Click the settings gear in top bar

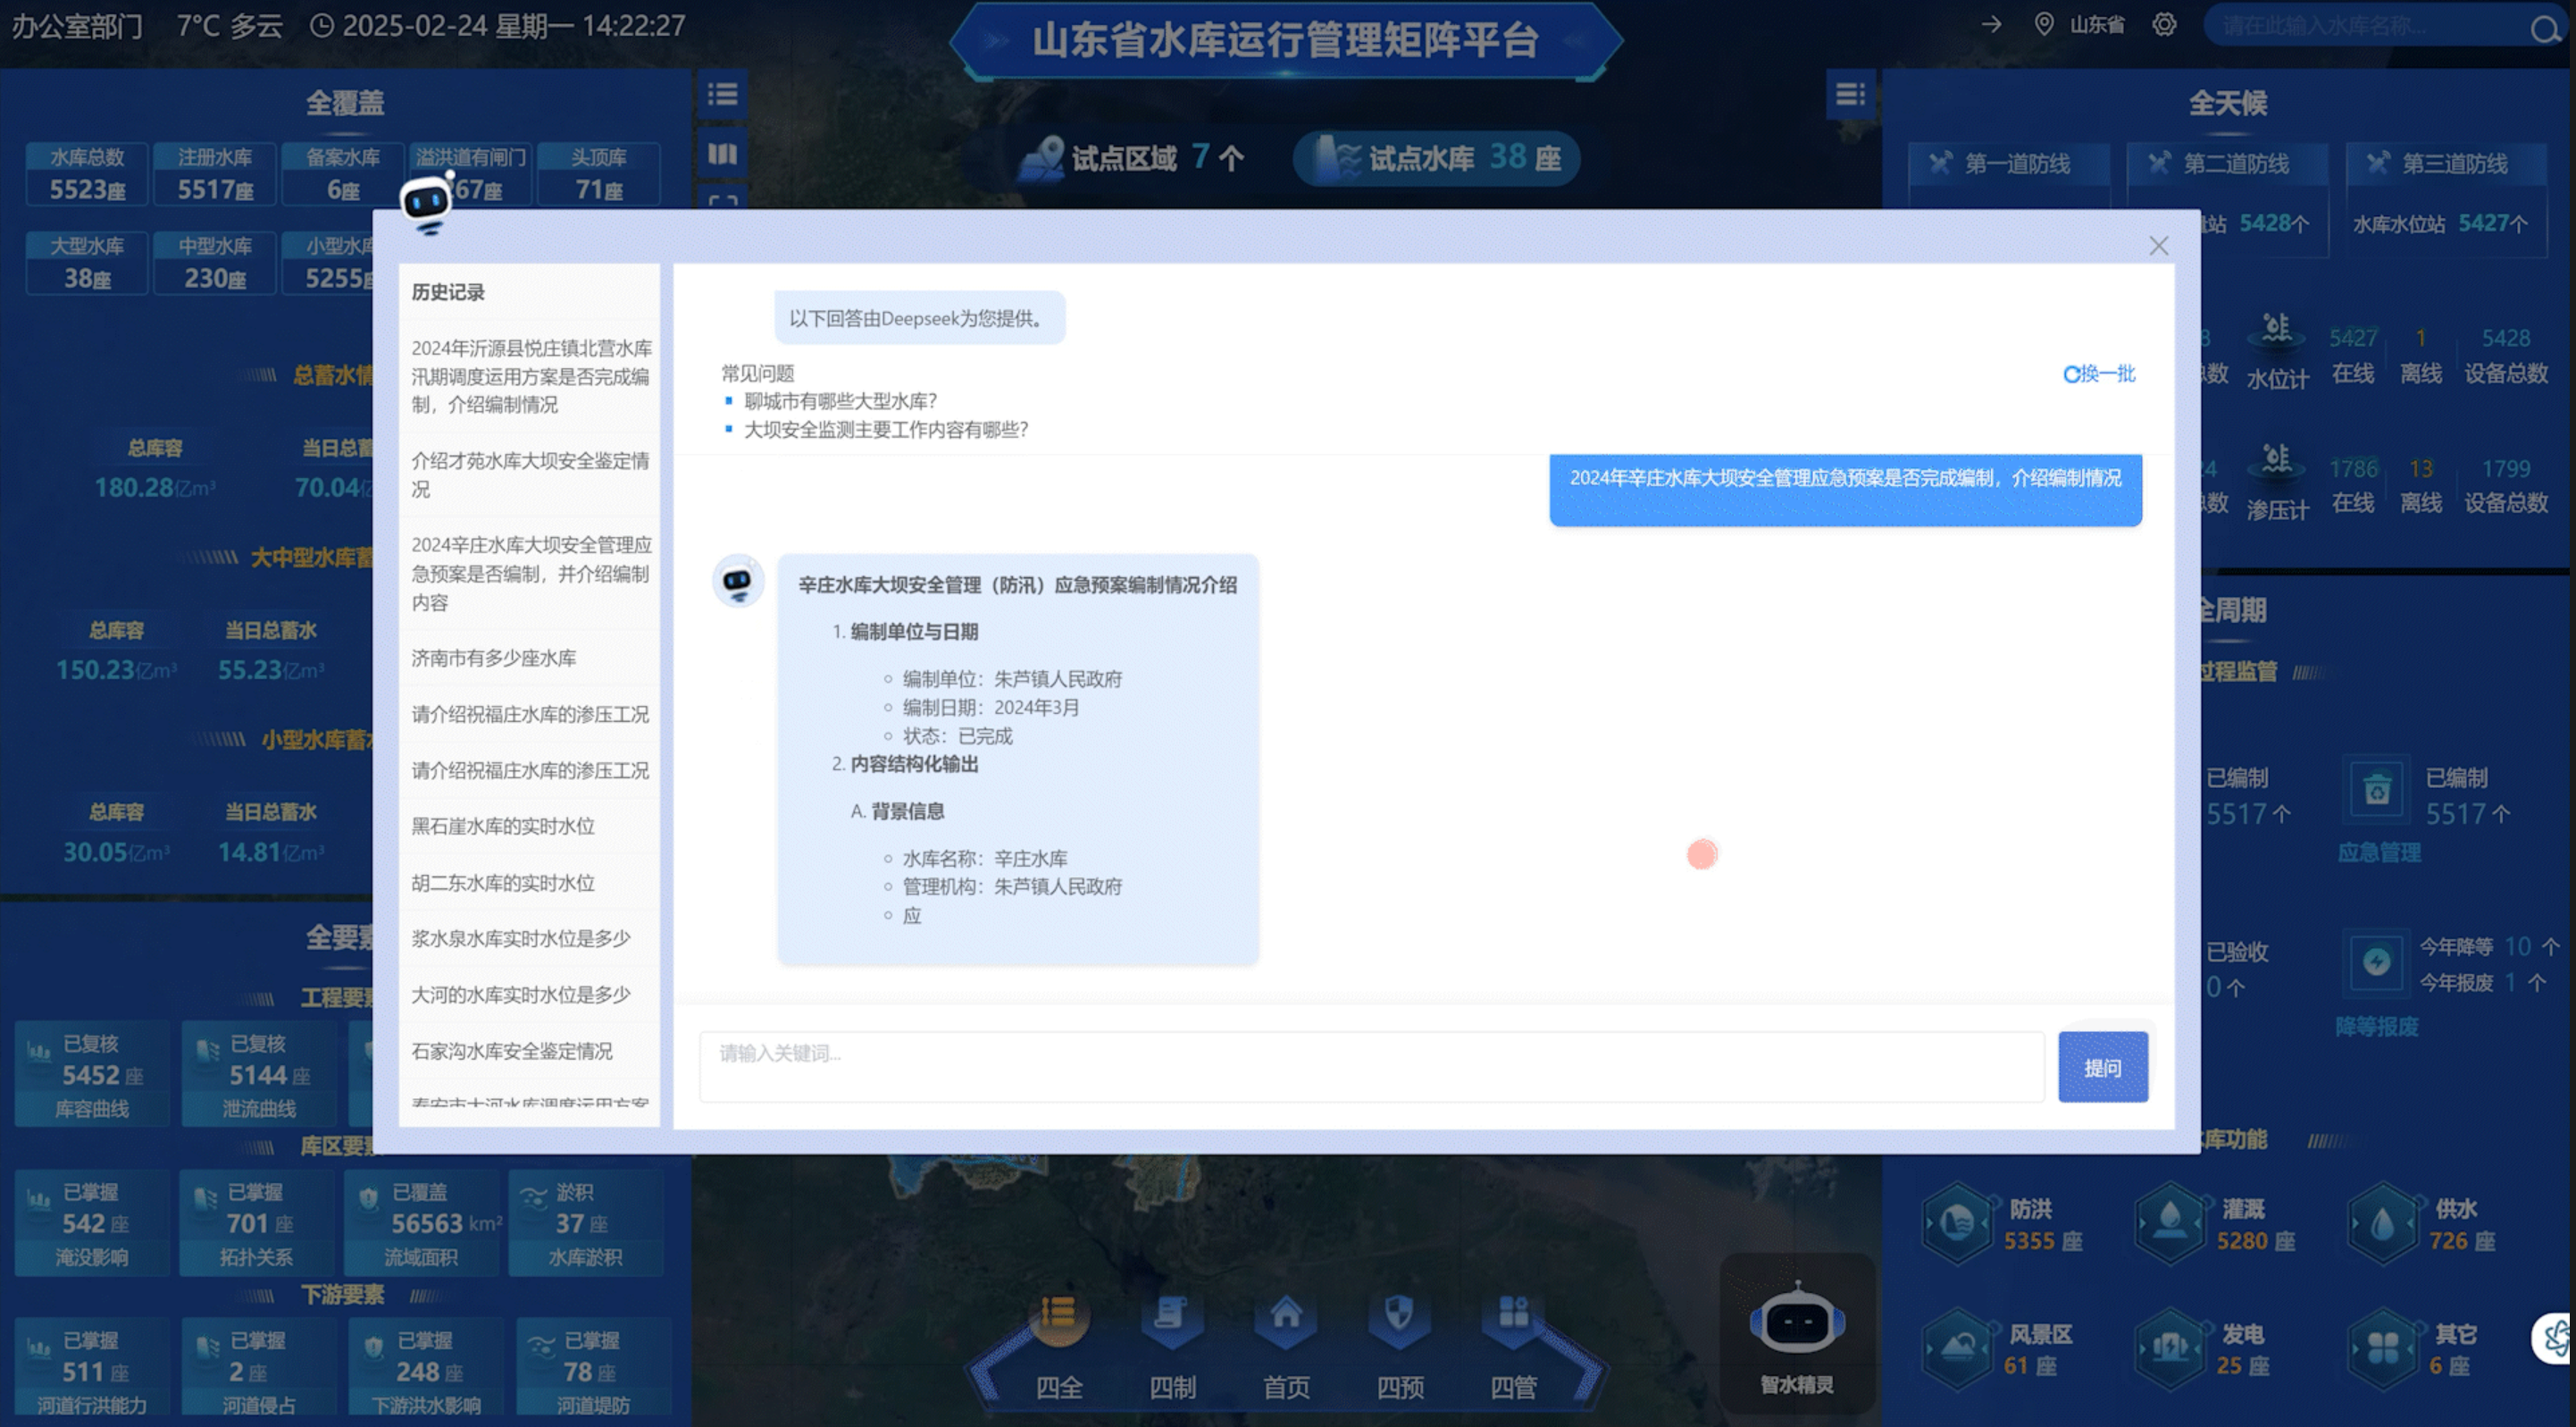click(2164, 24)
